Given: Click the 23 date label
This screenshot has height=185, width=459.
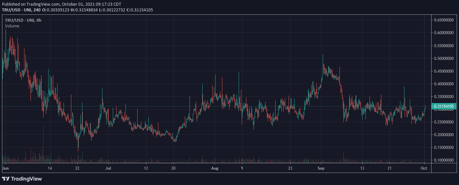Looking at the screenshot, I should tap(290, 168).
